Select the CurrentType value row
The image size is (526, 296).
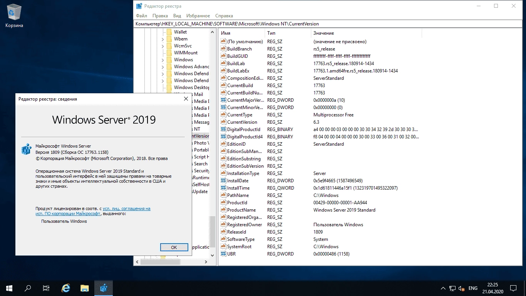pyautogui.click(x=320, y=115)
